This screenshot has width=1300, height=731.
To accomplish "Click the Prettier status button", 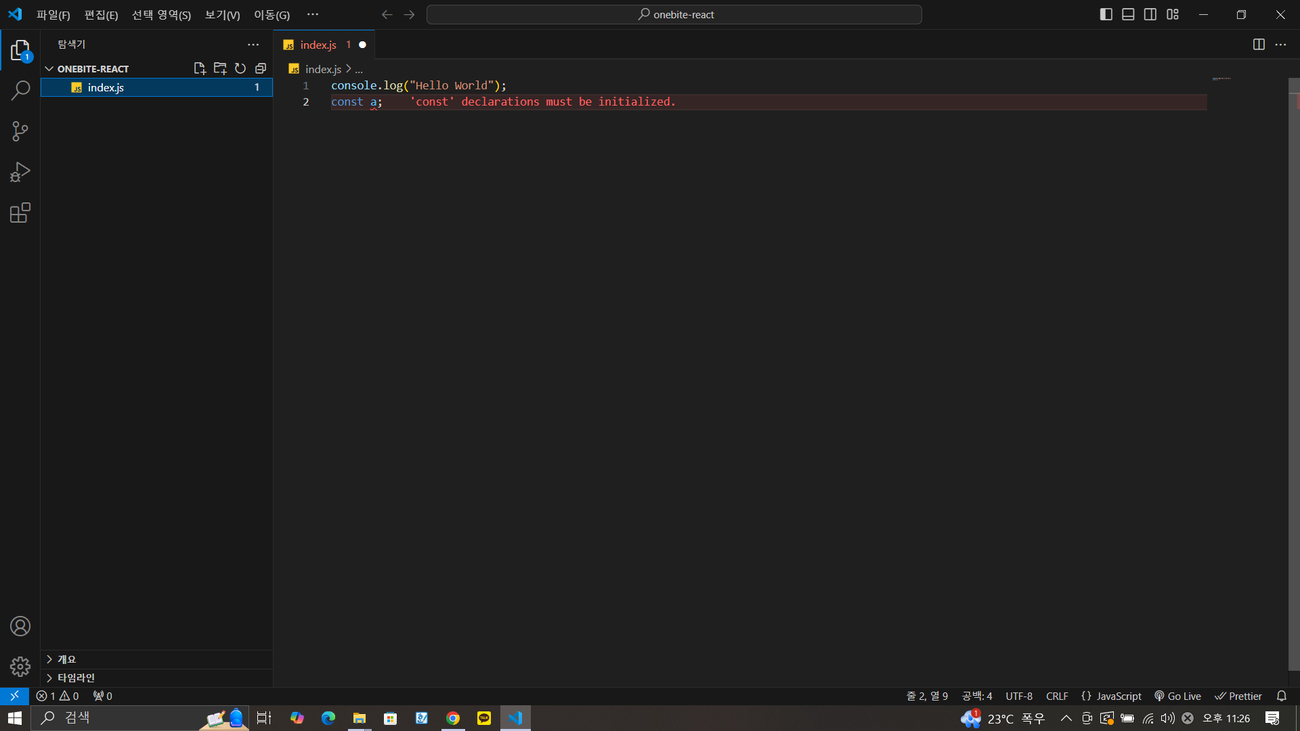I will pos(1238,696).
